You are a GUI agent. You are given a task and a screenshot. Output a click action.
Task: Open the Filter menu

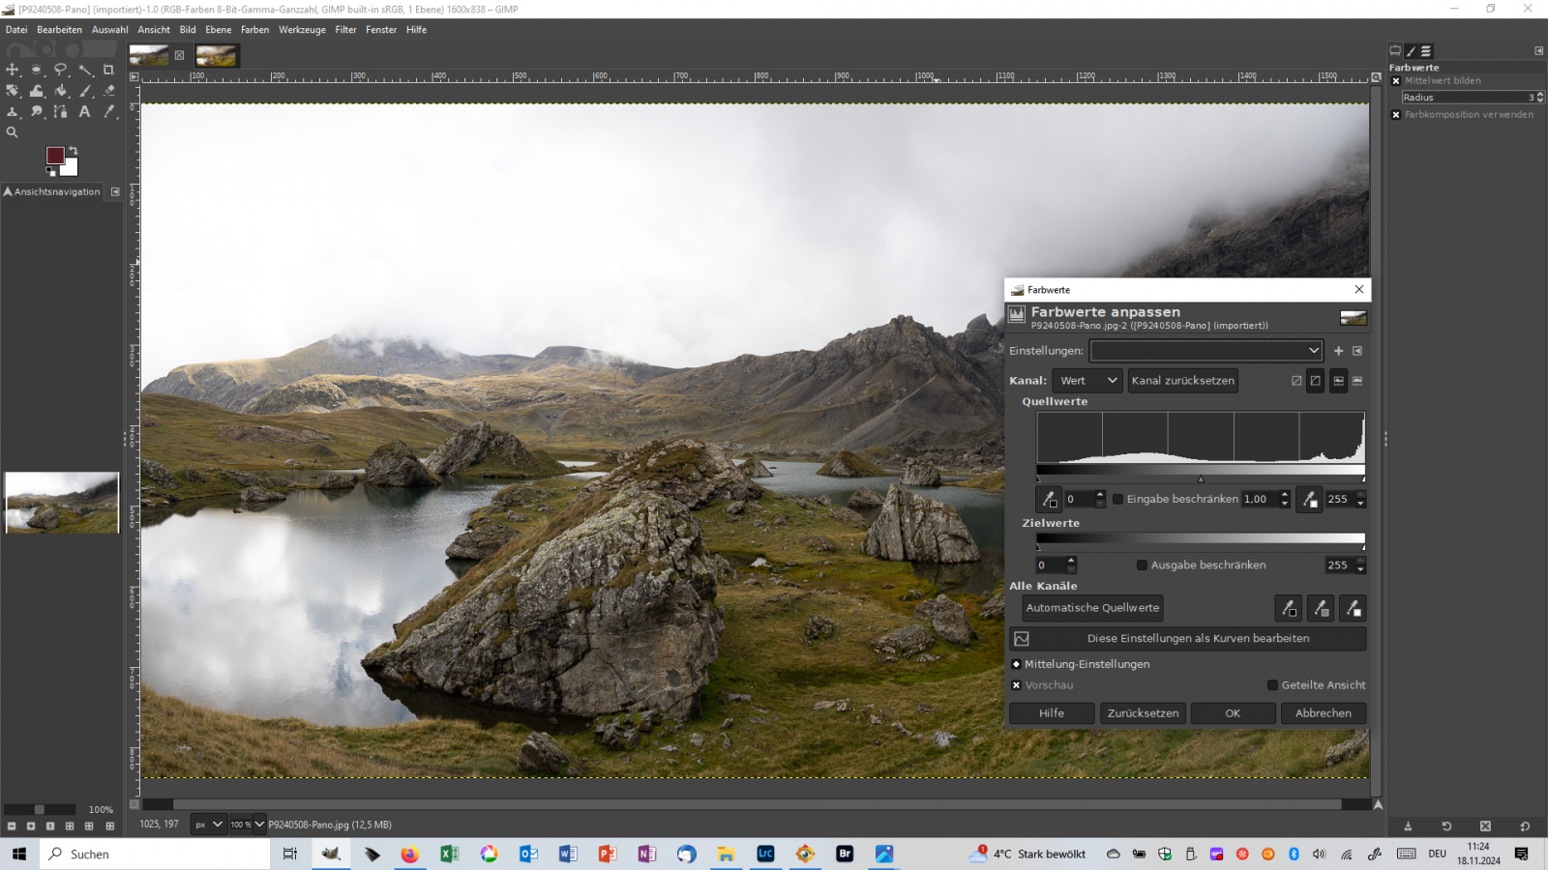coord(345,30)
